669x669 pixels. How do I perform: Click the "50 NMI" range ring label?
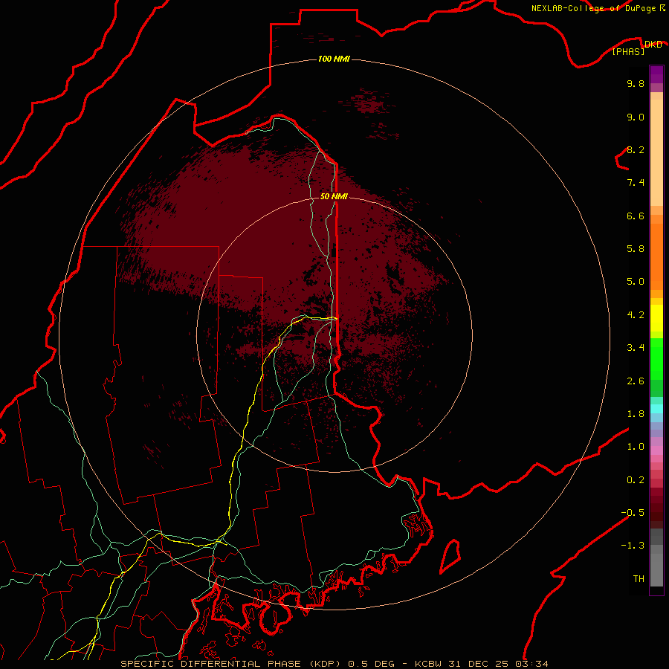[x=334, y=196]
